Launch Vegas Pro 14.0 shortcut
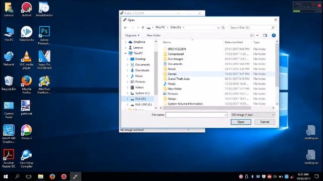 point(44,60)
